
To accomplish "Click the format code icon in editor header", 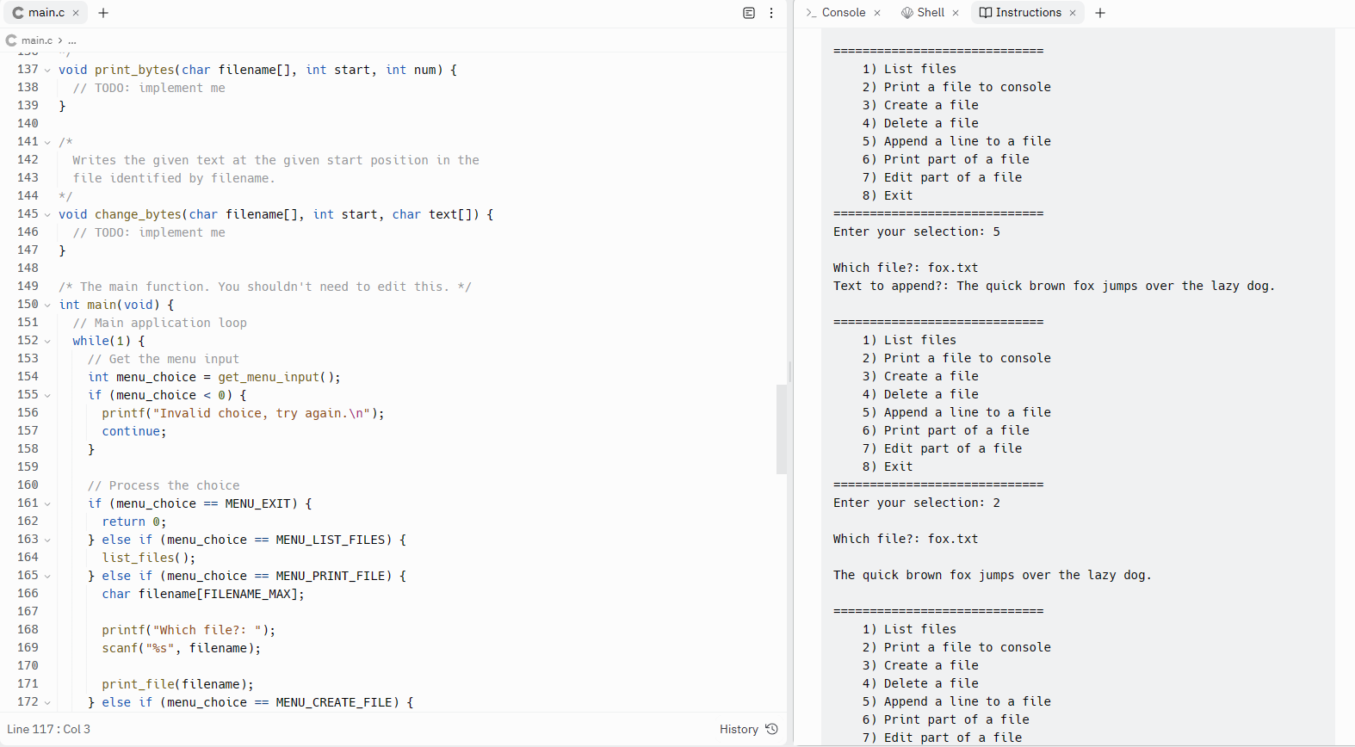I will (749, 13).
